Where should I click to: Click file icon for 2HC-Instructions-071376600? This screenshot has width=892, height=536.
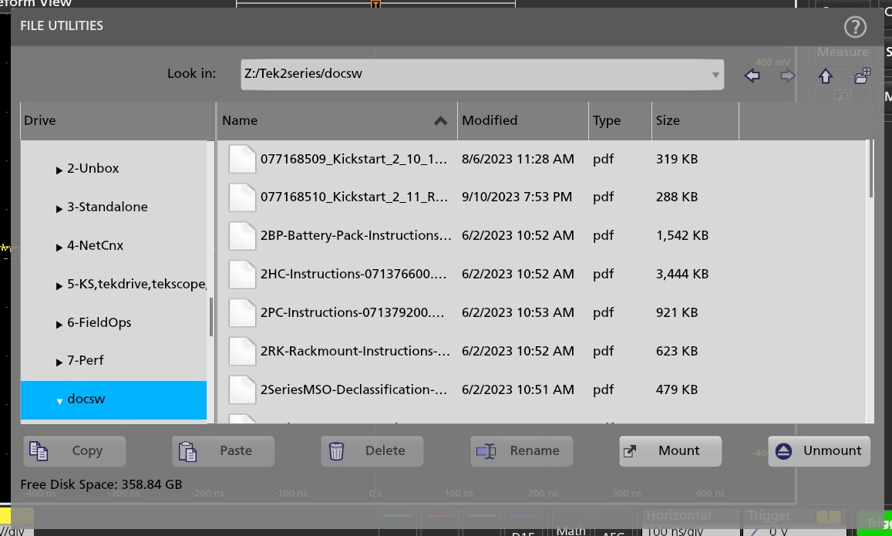242,275
